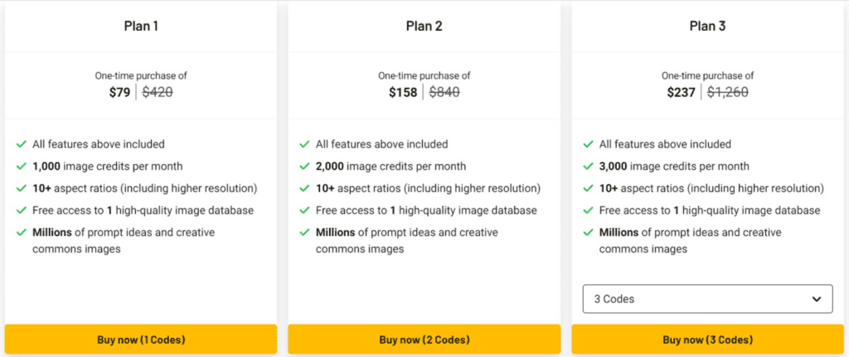Click the checkmark beside Plan 1 '1,000 image credits'

coord(22,166)
